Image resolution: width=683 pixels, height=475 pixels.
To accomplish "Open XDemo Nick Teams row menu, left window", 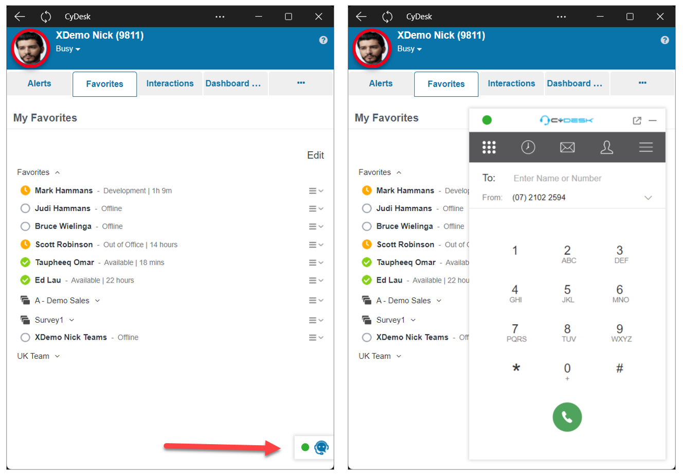I will point(316,338).
